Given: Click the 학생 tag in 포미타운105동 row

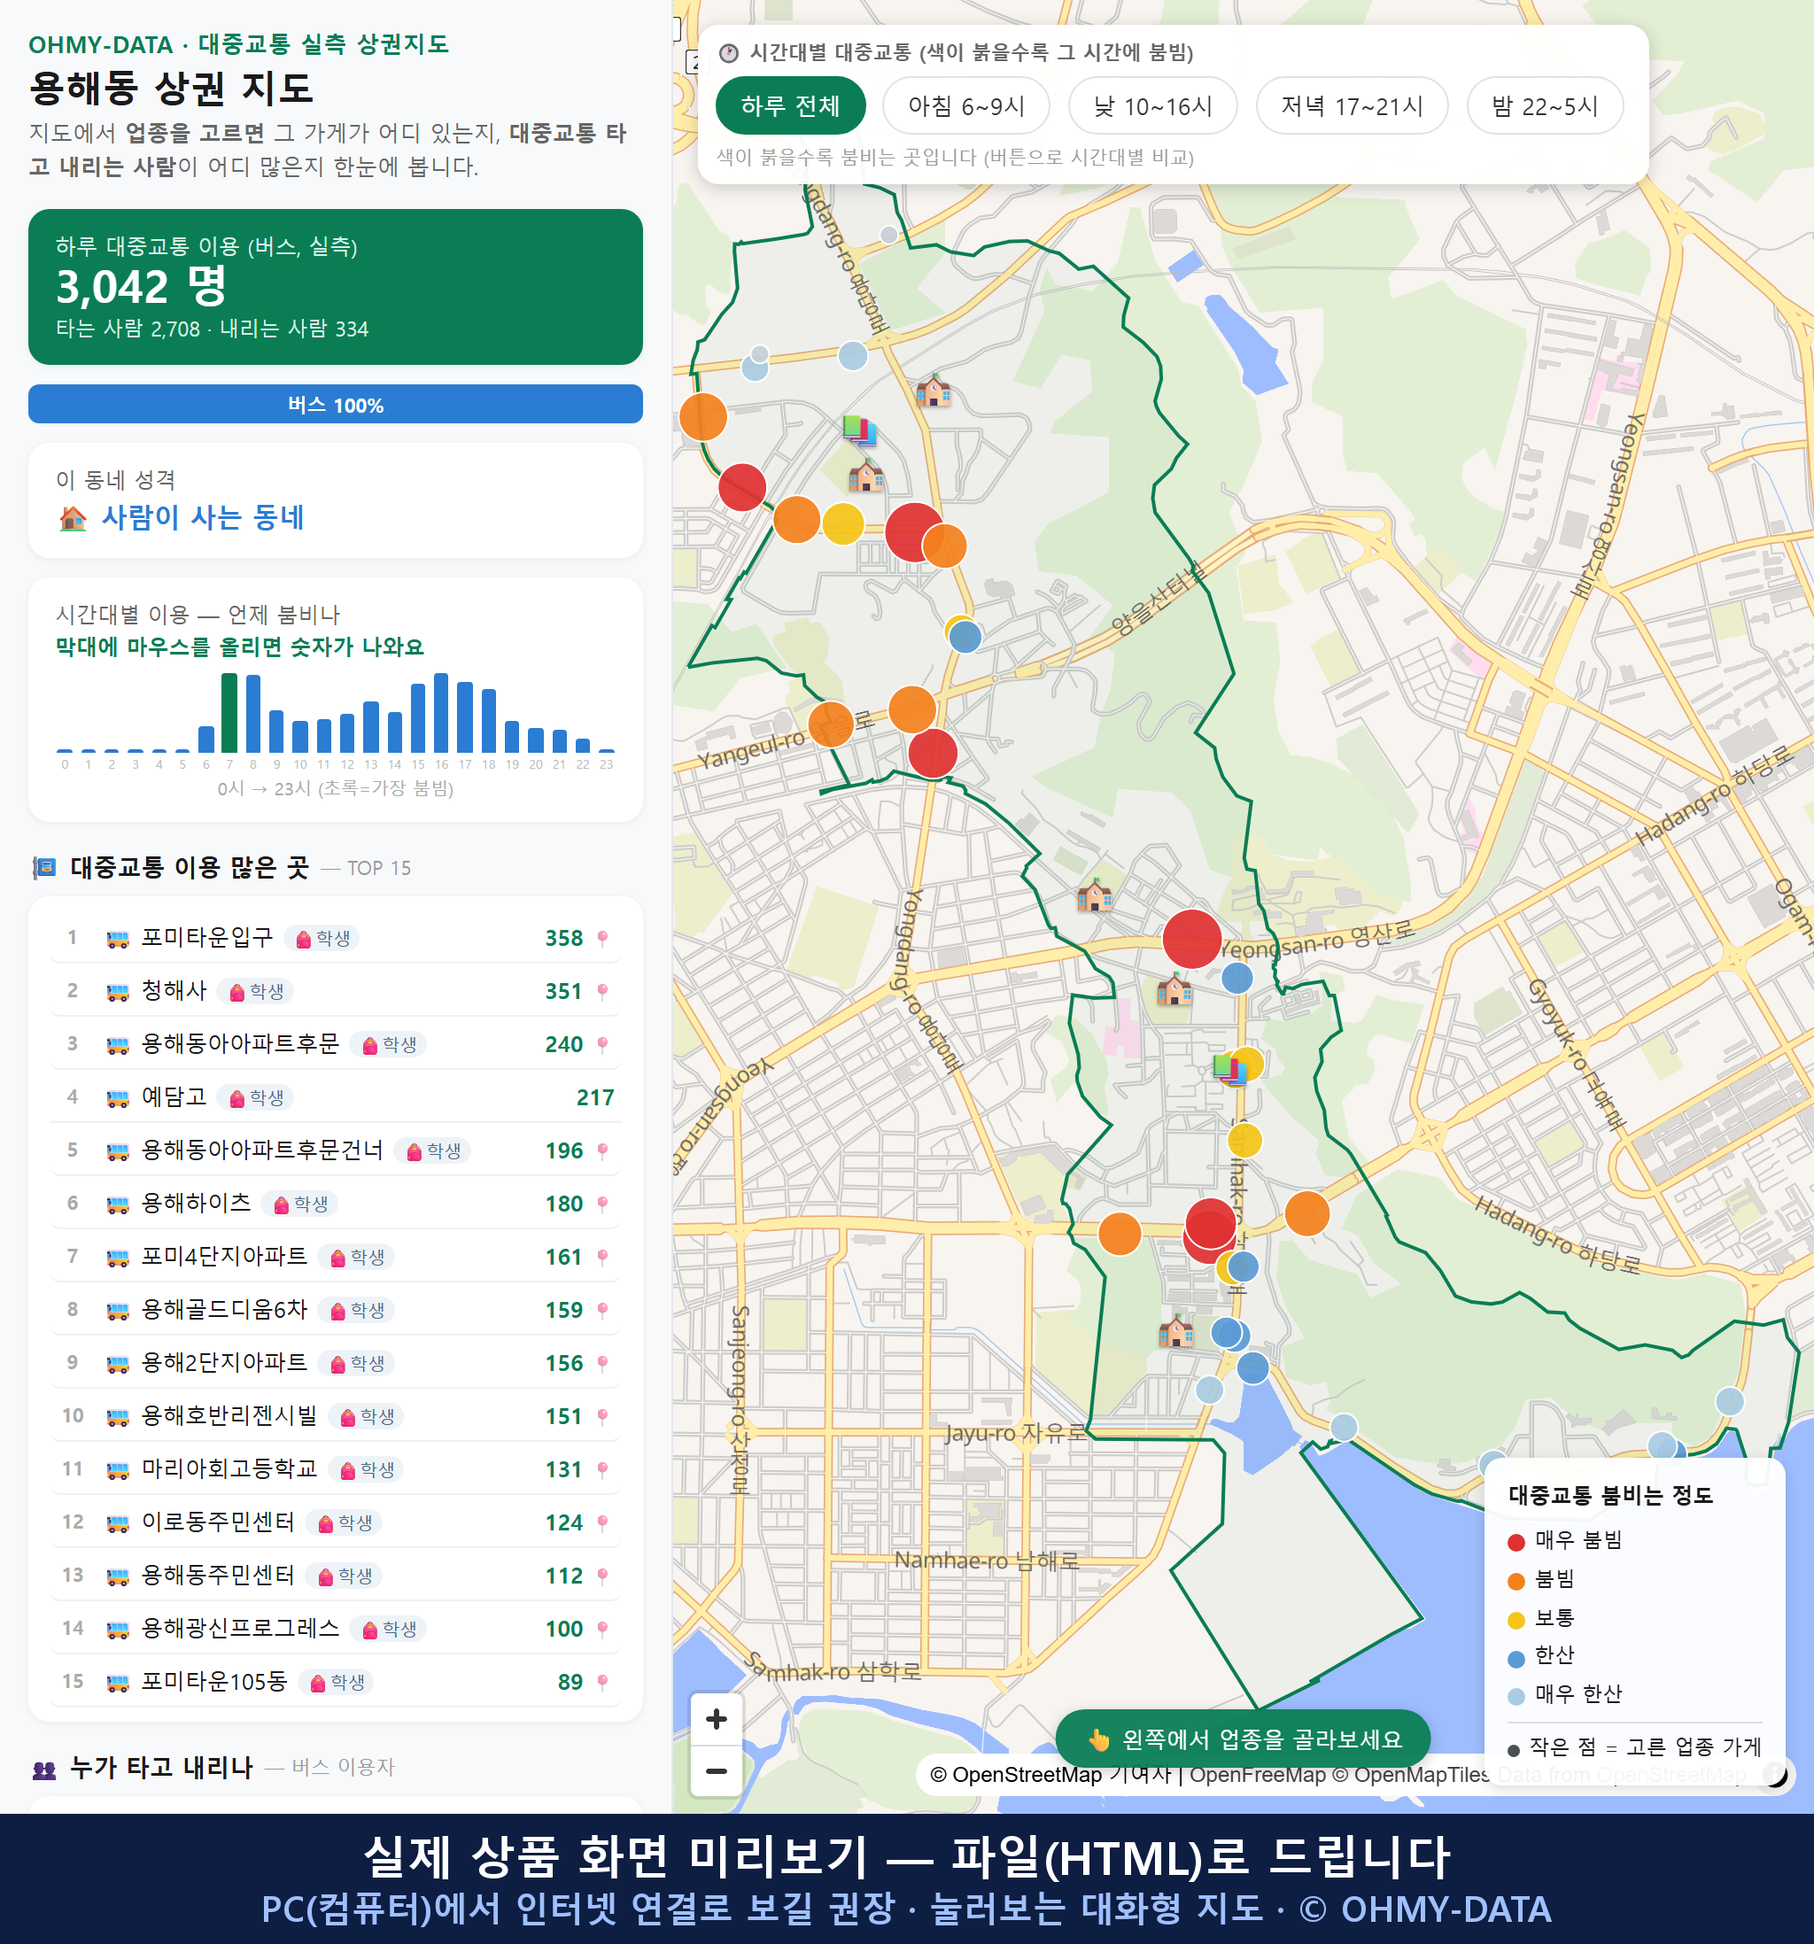Looking at the screenshot, I should [337, 1682].
